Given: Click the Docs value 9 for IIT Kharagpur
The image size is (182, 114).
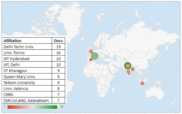Looking at the screenshot, I should pos(58,71).
